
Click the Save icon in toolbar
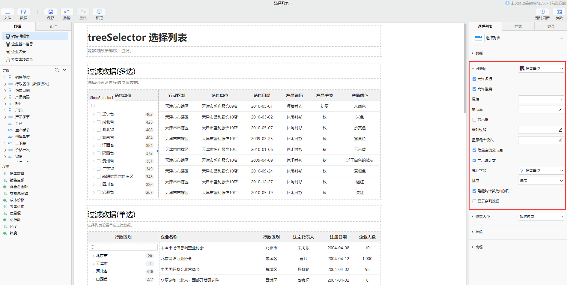[51, 12]
